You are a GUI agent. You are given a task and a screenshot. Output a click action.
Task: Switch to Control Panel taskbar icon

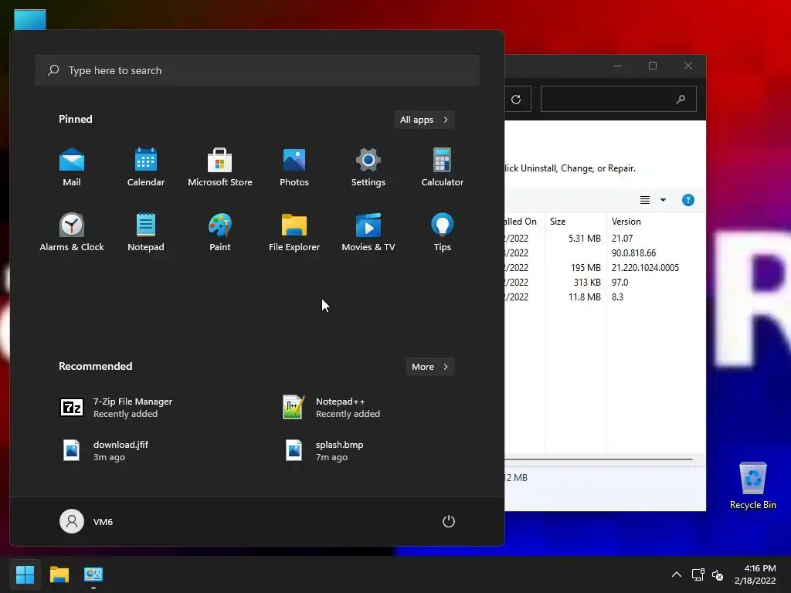coord(93,574)
